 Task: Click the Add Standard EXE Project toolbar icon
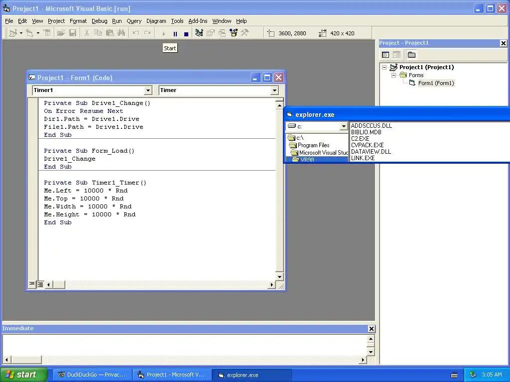coord(13,33)
